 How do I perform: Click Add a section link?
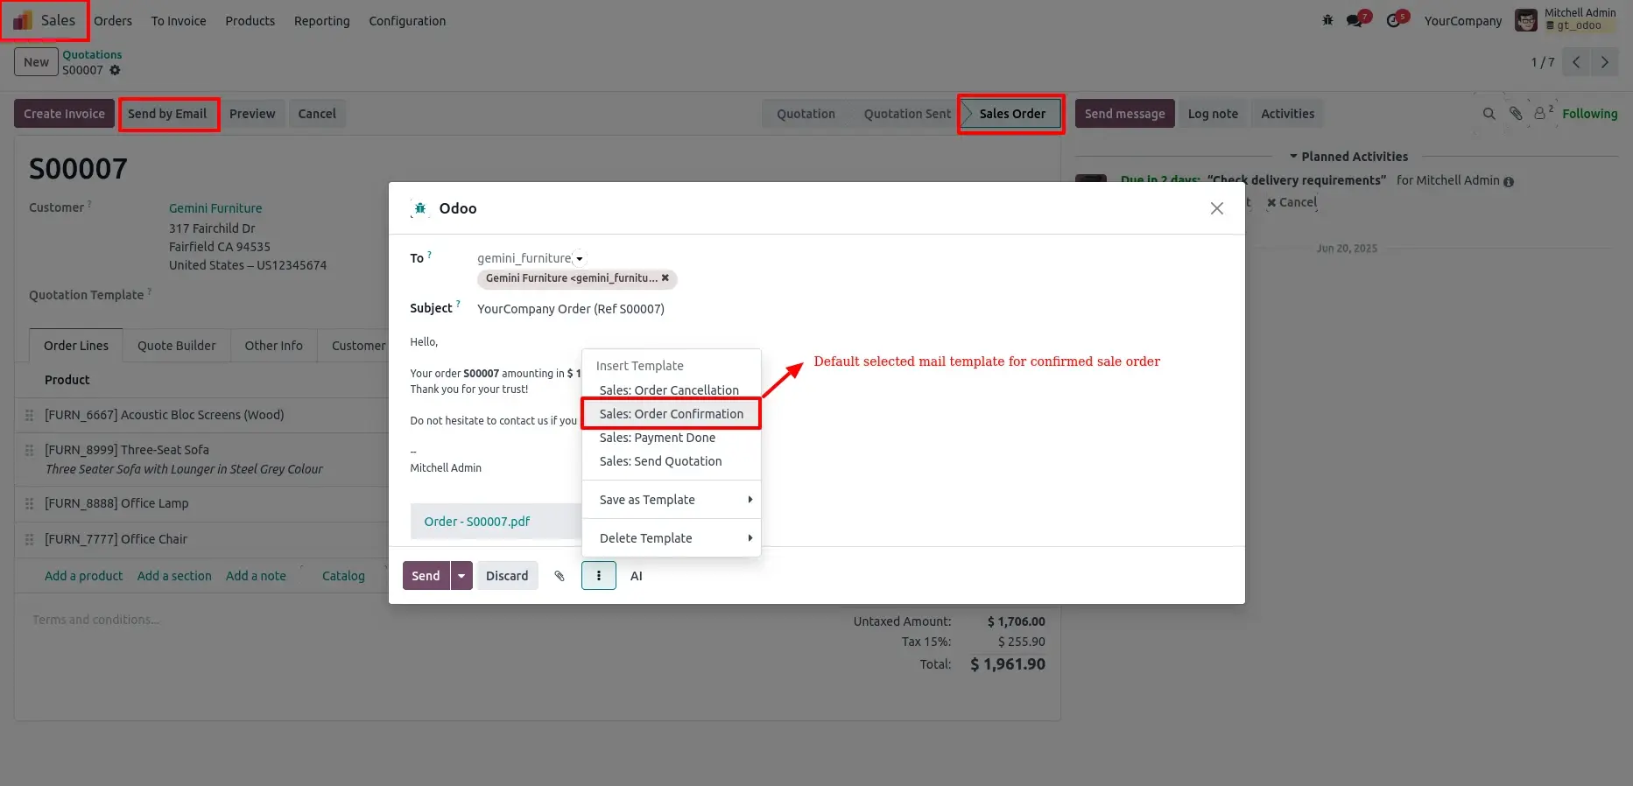[174, 576]
